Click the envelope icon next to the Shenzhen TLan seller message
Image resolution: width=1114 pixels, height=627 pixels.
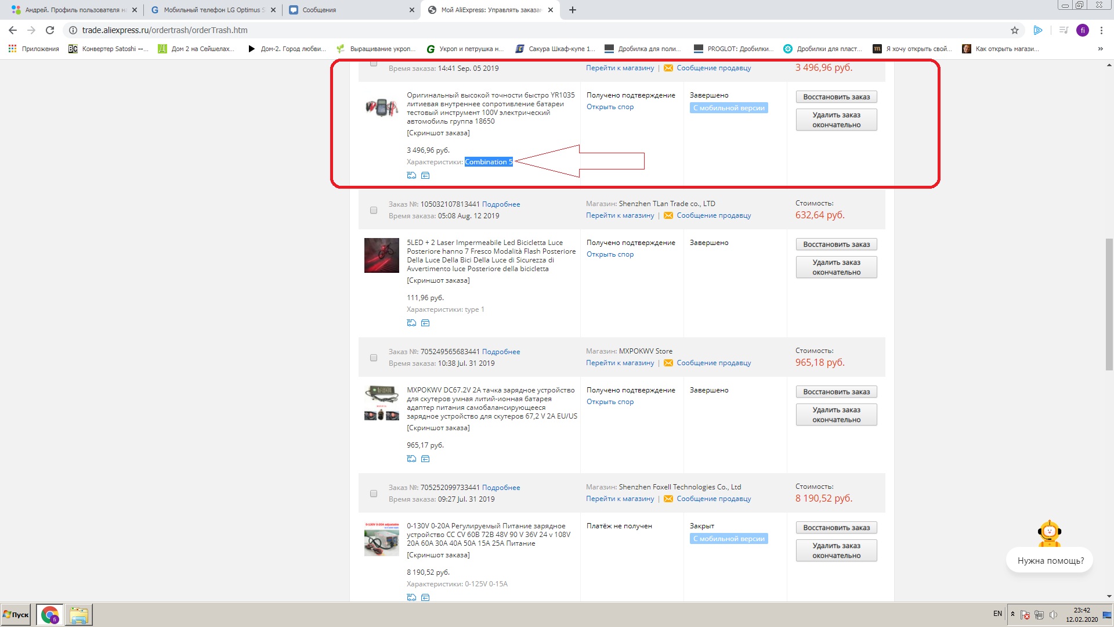pyautogui.click(x=668, y=215)
